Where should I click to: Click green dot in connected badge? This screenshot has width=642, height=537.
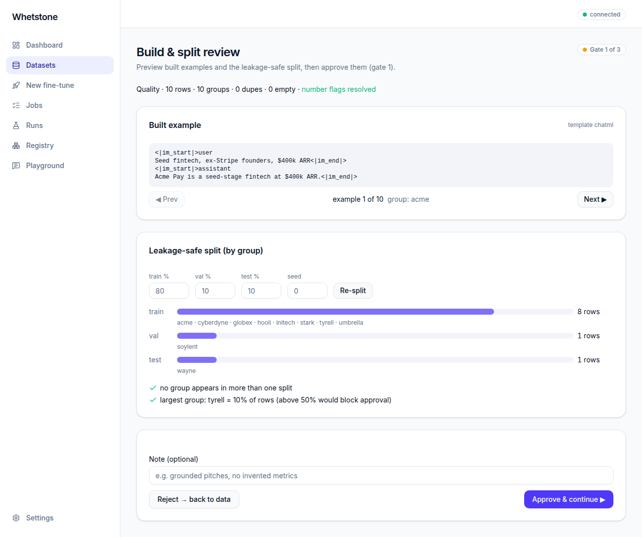point(585,15)
